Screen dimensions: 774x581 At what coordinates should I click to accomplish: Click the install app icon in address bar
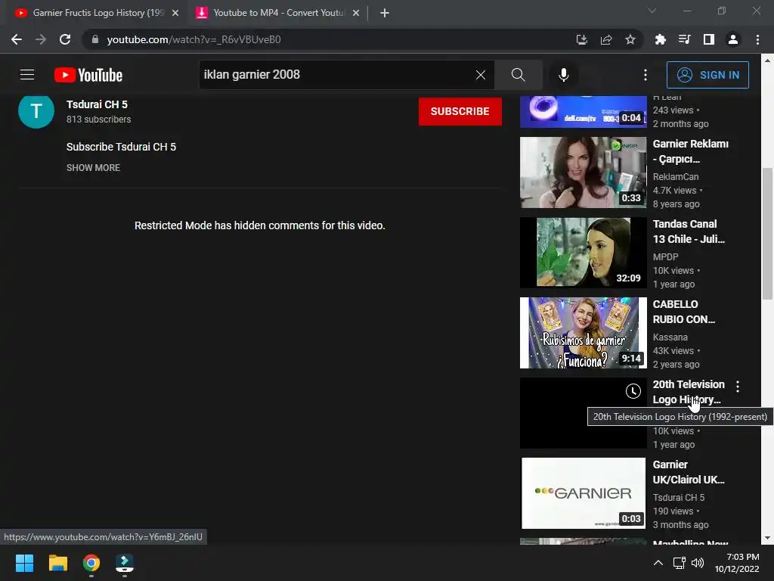[x=582, y=39]
